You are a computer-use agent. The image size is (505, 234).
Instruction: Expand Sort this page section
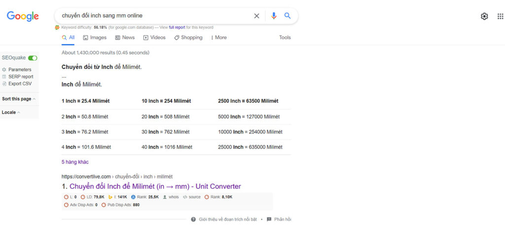coord(19,99)
